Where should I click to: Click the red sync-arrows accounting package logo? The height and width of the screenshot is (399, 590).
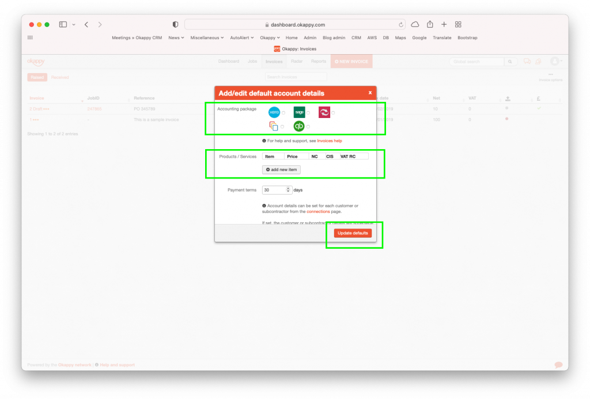[324, 112]
